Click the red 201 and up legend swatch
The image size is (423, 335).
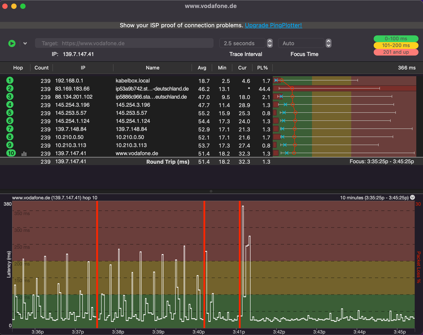(x=396, y=52)
